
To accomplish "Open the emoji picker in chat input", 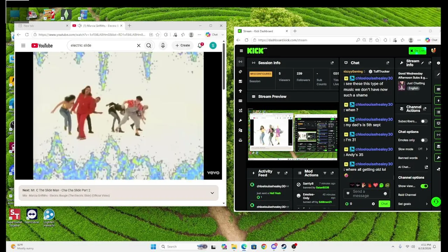I will [x=385, y=194].
